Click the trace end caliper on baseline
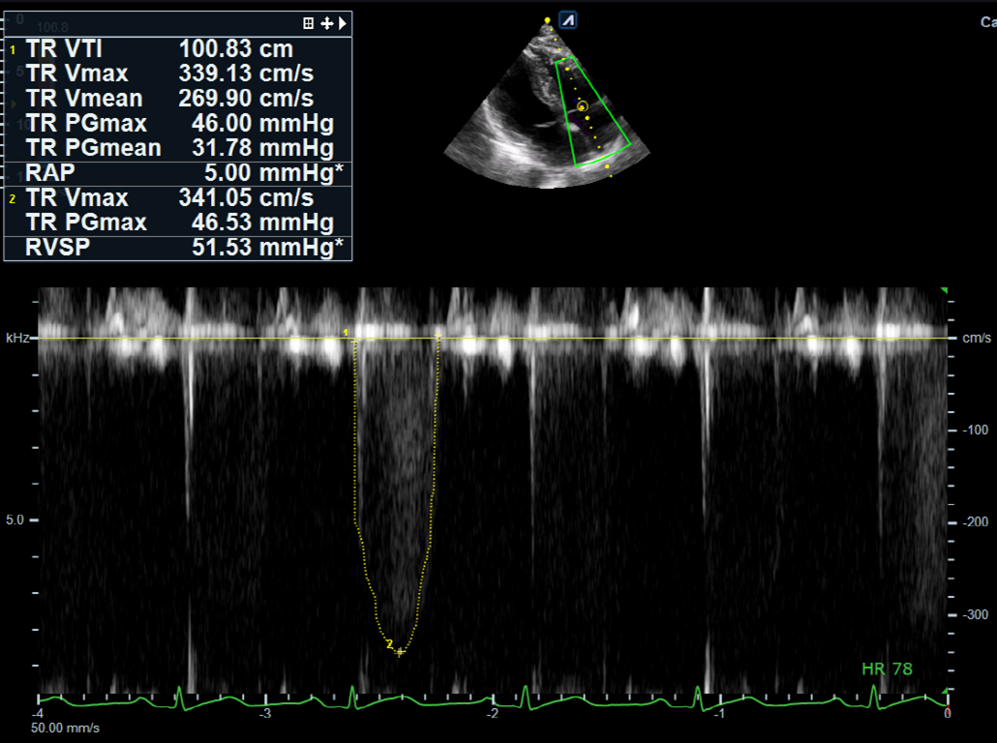 click(438, 335)
